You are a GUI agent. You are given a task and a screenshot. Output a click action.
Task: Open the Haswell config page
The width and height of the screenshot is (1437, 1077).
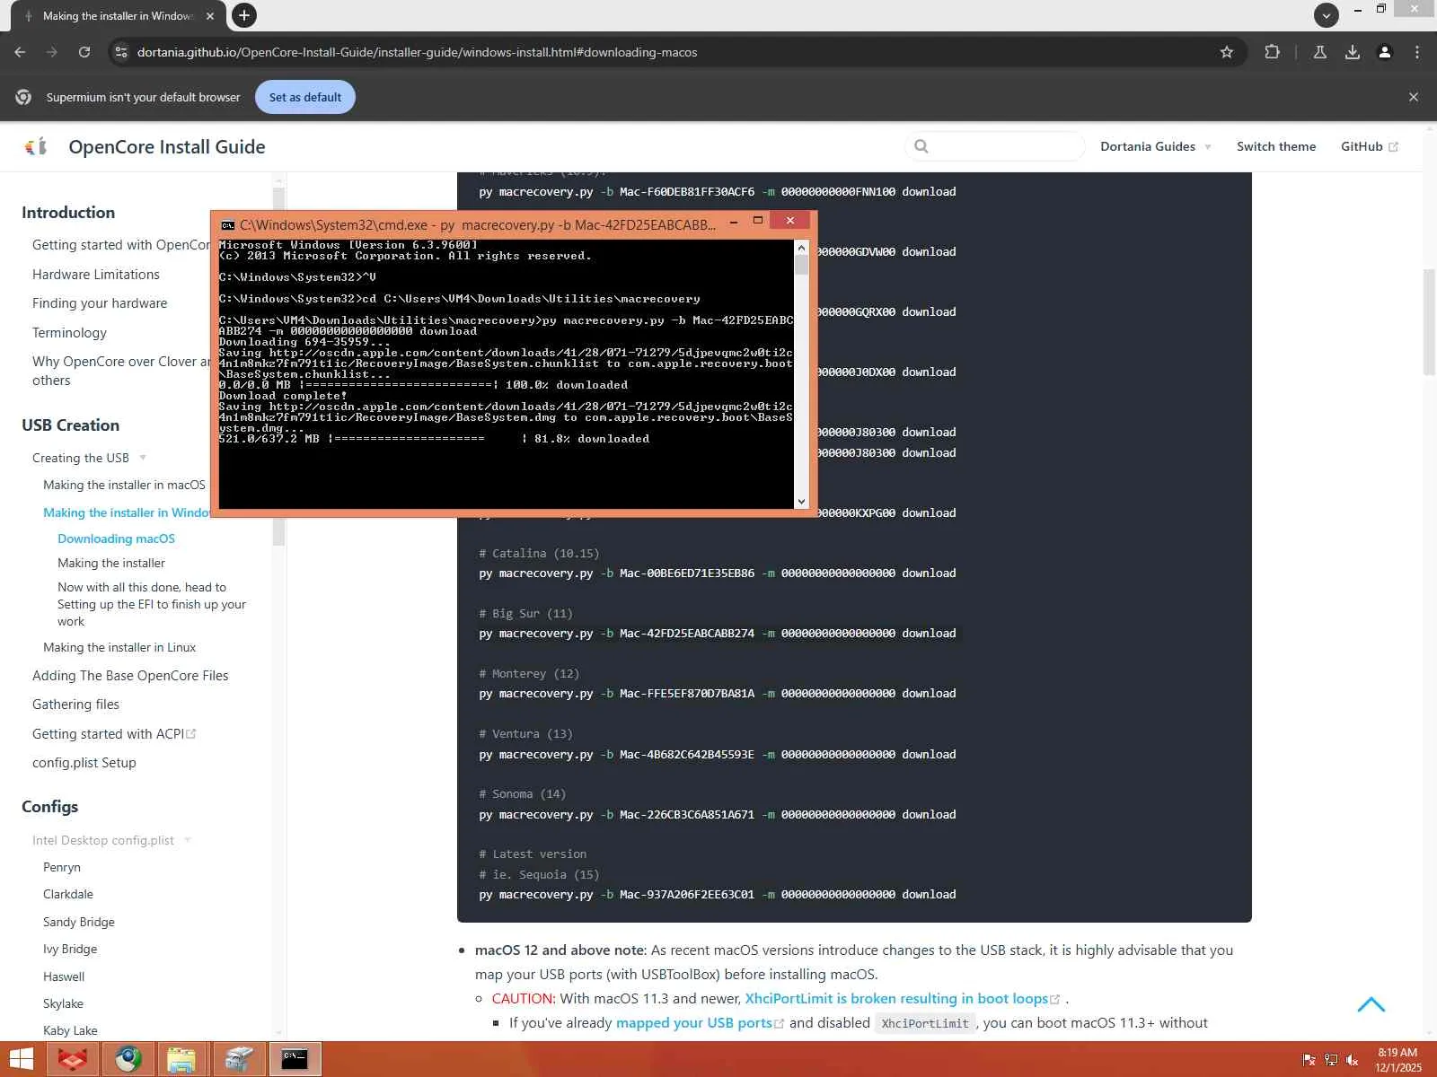point(64,976)
